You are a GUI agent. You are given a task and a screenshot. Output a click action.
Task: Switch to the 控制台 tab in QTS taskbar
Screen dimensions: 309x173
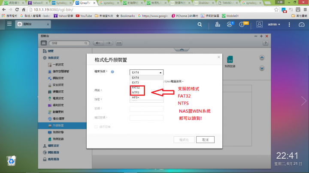(33, 24)
